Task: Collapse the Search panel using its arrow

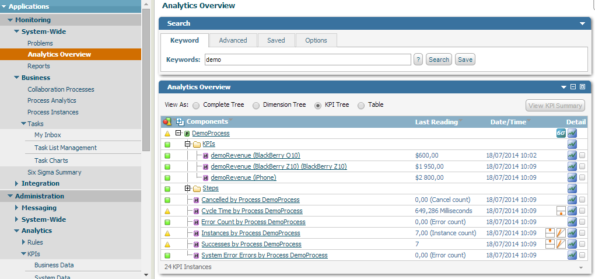Action: [582, 24]
